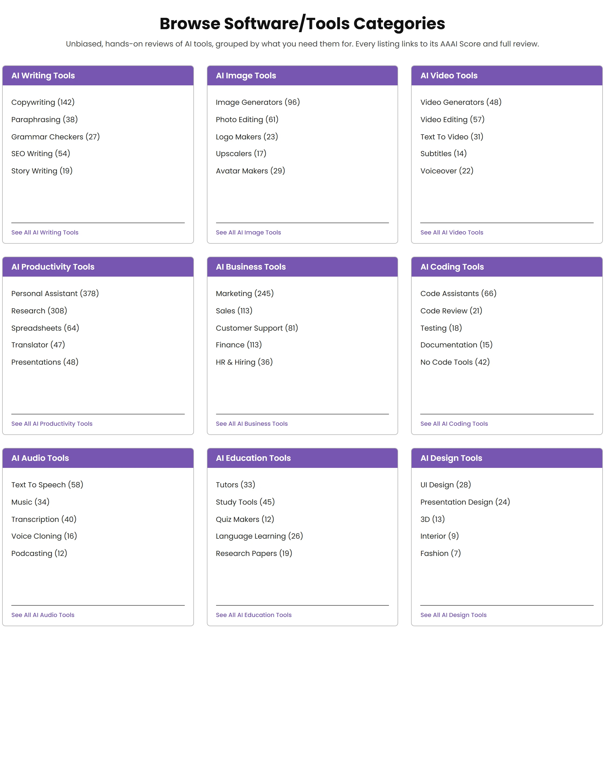
Task: Open Quiz Makers (12)
Action: coord(245,519)
